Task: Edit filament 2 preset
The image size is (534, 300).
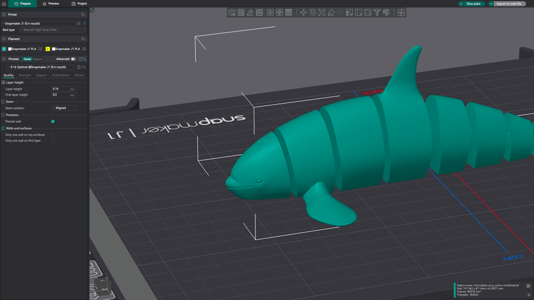Action: coord(84,49)
